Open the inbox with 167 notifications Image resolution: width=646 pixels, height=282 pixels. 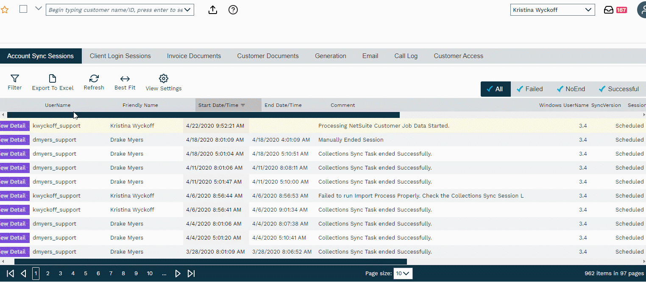[x=609, y=10]
